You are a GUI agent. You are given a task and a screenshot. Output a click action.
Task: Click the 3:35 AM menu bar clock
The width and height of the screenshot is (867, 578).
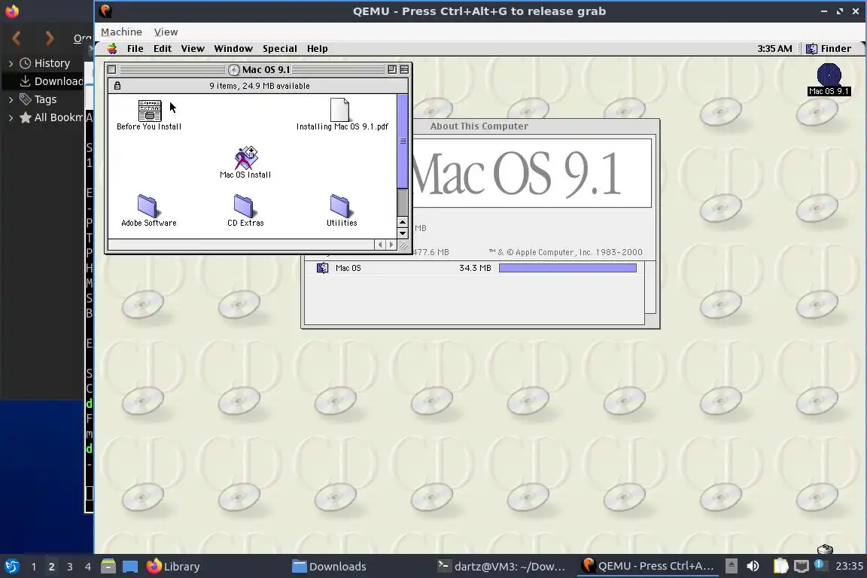(774, 49)
